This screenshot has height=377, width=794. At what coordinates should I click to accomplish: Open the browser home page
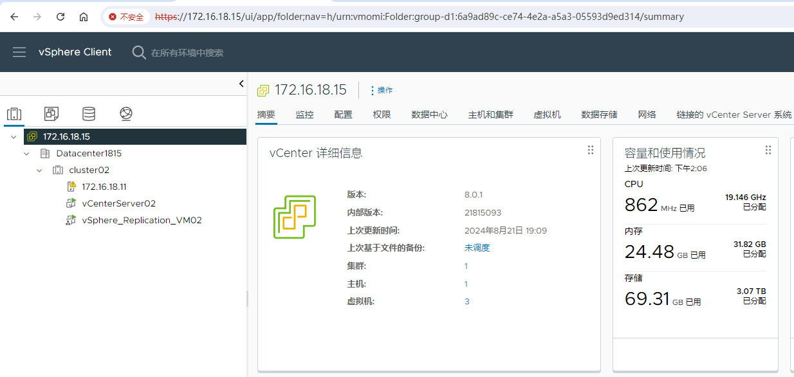tap(84, 17)
